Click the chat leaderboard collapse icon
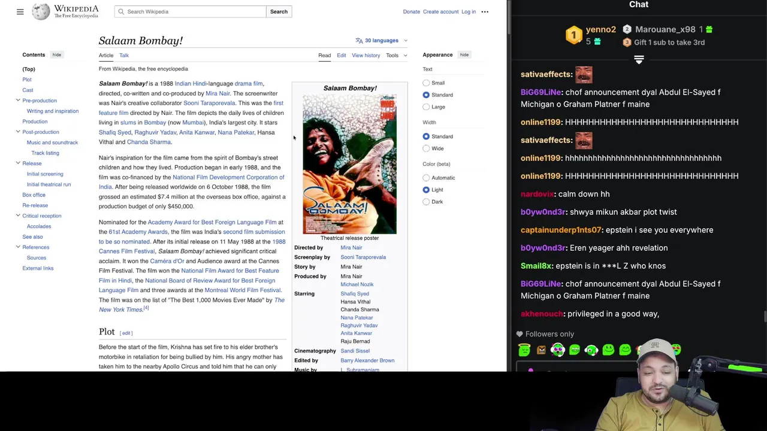 639,60
